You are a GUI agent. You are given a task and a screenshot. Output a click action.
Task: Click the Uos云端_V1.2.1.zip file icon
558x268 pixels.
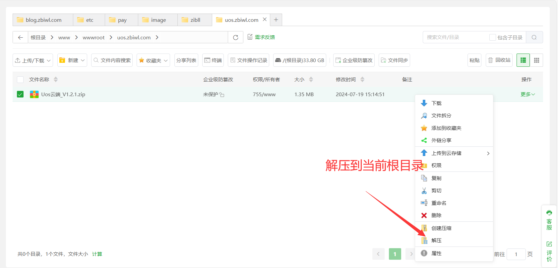[34, 95]
